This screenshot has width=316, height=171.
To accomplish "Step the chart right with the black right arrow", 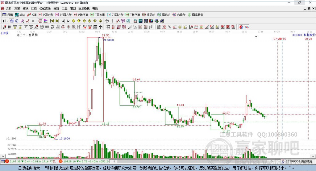I will click(x=68, y=21).
